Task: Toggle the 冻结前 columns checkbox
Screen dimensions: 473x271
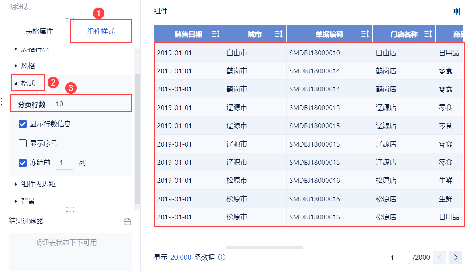Action: point(23,163)
